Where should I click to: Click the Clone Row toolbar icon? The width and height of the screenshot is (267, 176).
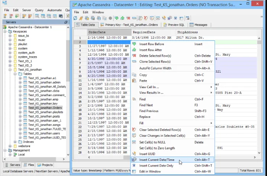point(134,18)
